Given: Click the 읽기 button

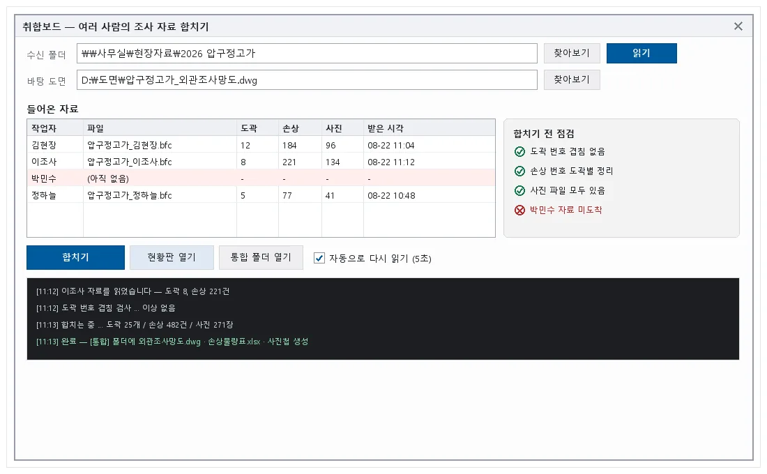Looking at the screenshot, I should tap(641, 53).
